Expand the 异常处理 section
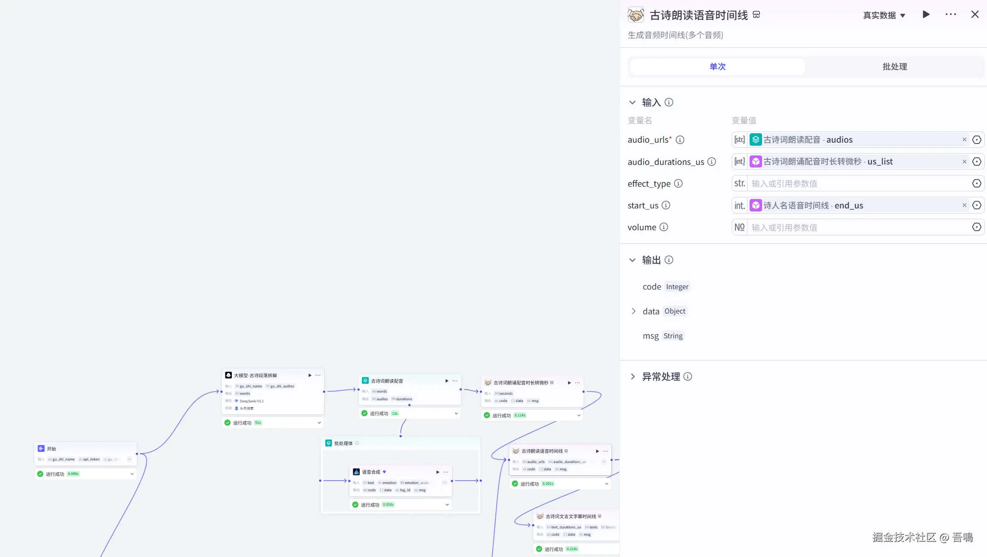 [x=632, y=377]
